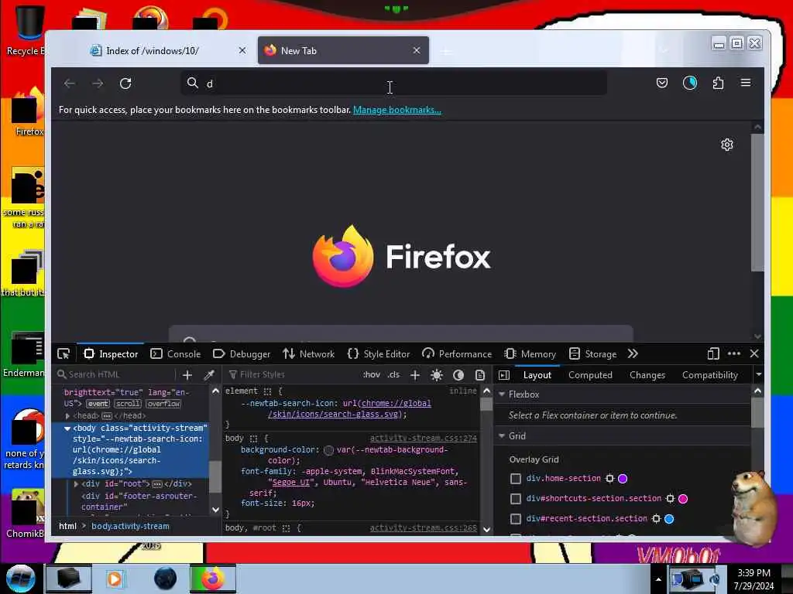Viewport: 793px width, 594px height.
Task: Click the element picker icon in devtools
Action: click(x=64, y=354)
